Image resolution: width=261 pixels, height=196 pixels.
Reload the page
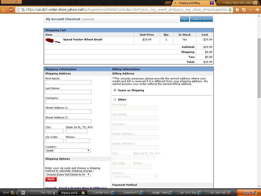coord(244,10)
